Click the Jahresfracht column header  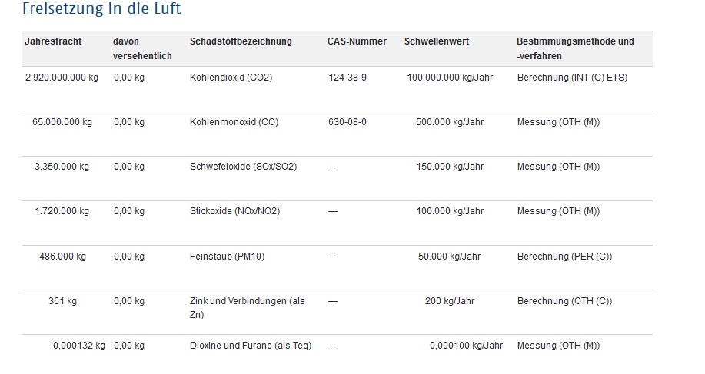pos(53,41)
